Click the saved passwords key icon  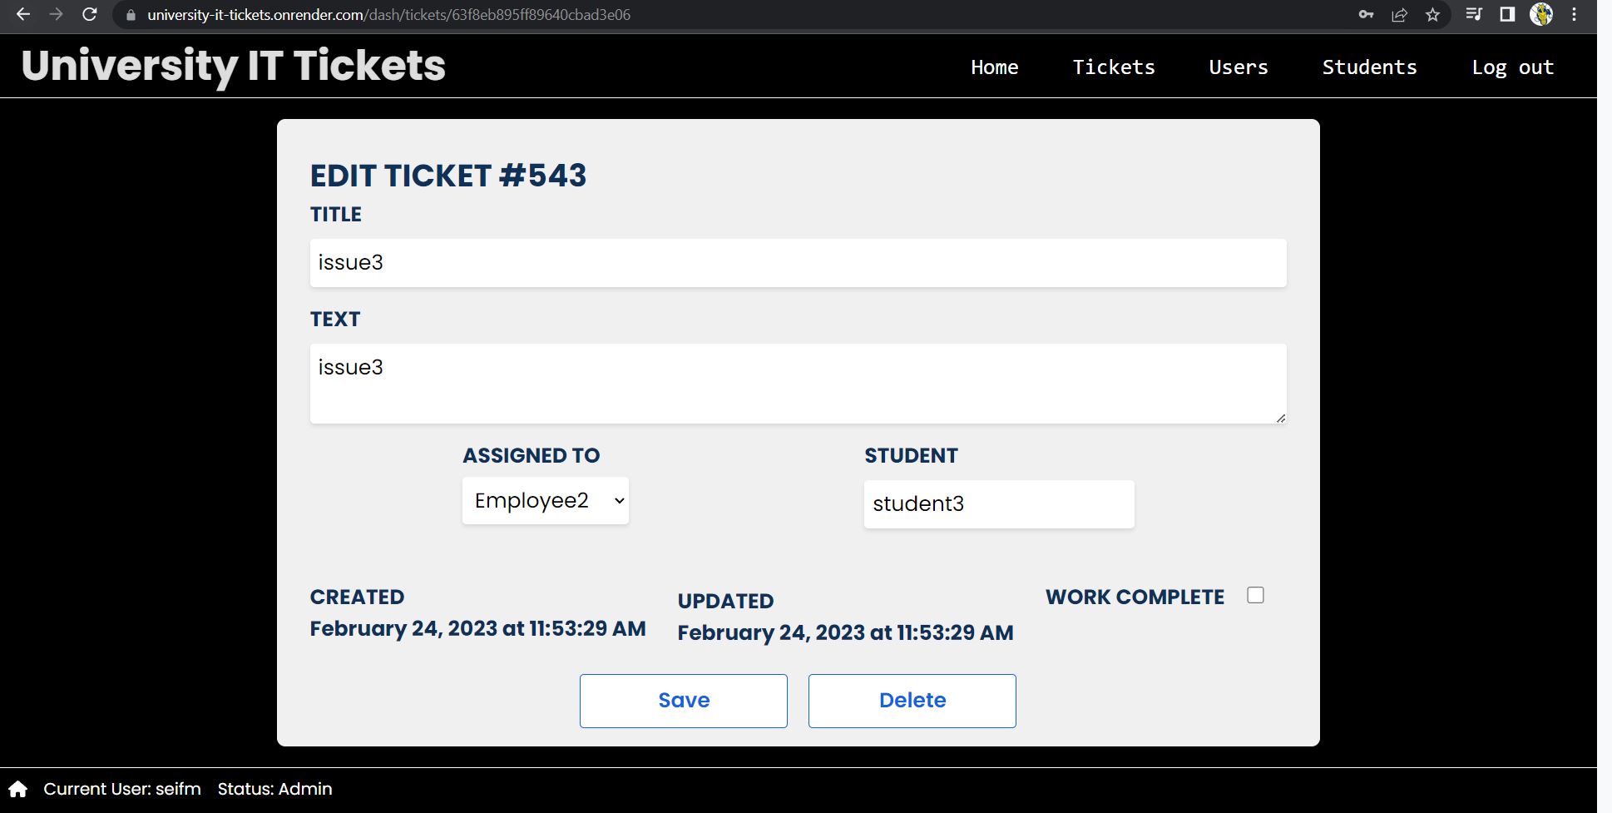coord(1367,14)
